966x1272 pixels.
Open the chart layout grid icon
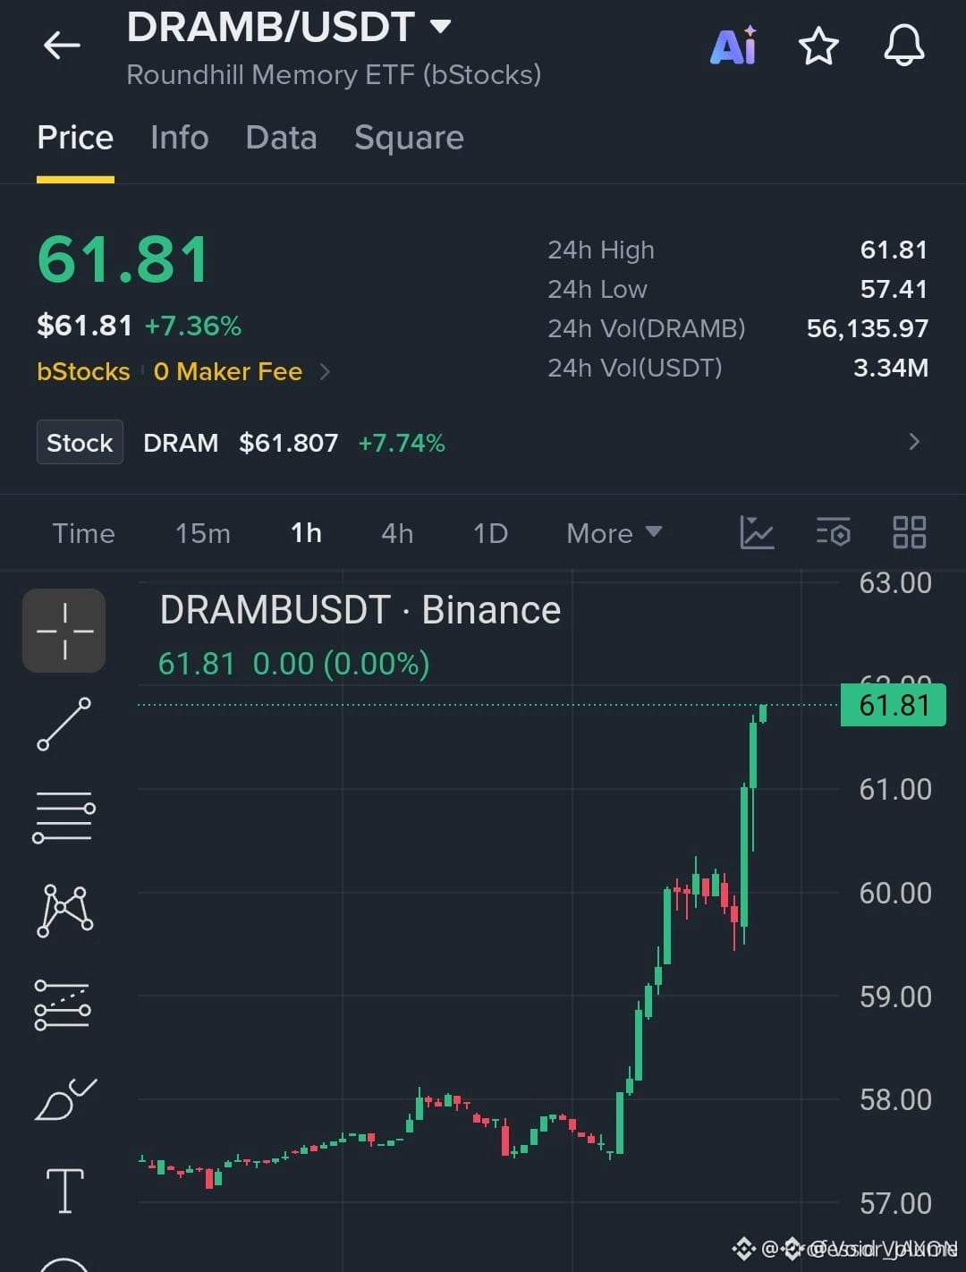[910, 532]
